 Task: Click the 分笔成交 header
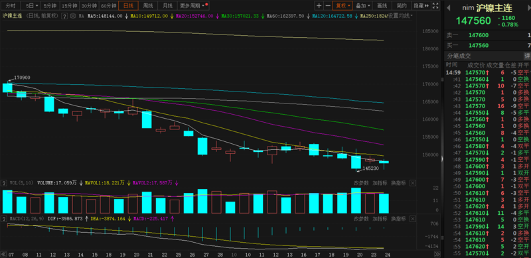pyautogui.click(x=459, y=56)
